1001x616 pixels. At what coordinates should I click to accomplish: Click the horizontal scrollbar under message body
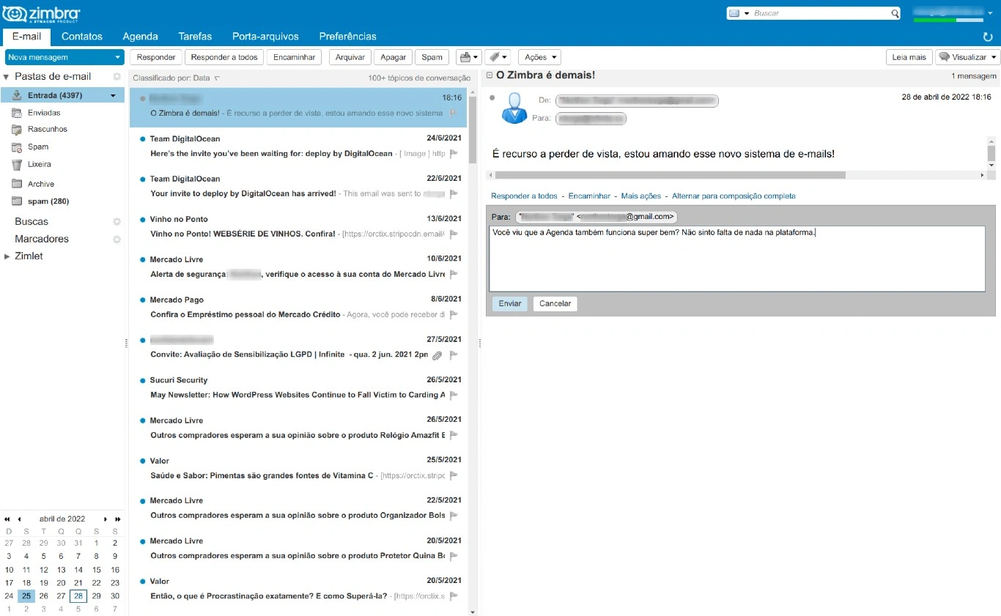tap(670, 175)
